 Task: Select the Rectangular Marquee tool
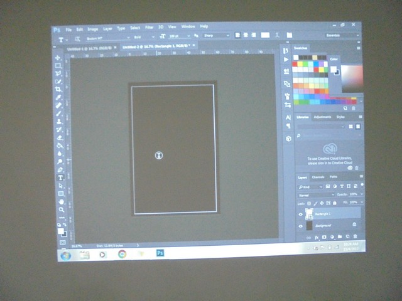click(x=58, y=66)
